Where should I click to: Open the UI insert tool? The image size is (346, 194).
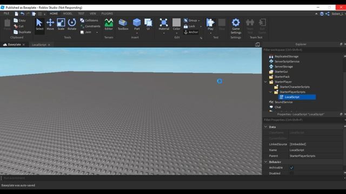[x=148, y=24]
